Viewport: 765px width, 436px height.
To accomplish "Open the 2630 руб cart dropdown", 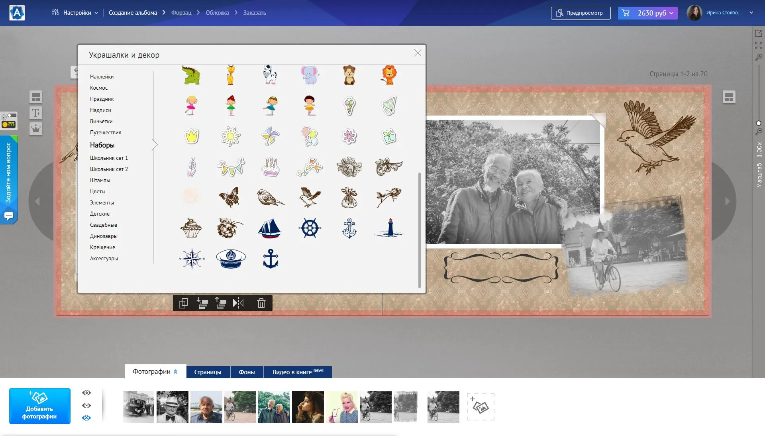I will 647,13.
